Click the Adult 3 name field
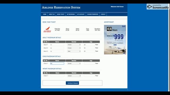This screenshot has height=95, width=170. pos(57,51)
